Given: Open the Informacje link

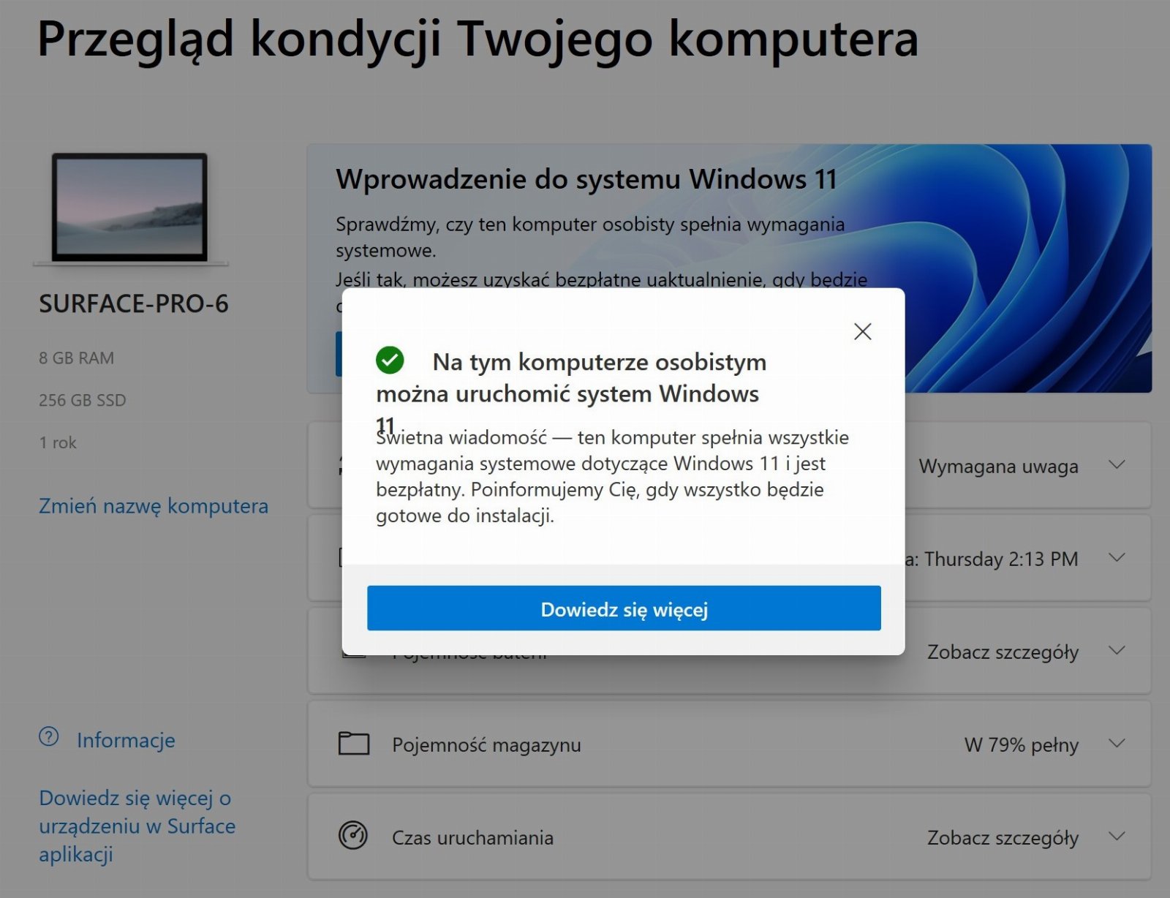Looking at the screenshot, I should (x=126, y=740).
